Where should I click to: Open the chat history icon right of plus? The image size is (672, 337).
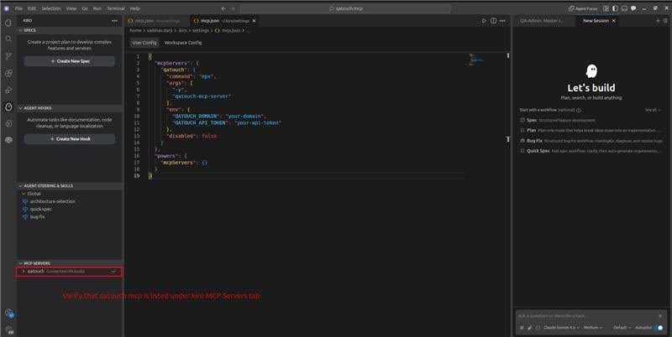click(665, 20)
